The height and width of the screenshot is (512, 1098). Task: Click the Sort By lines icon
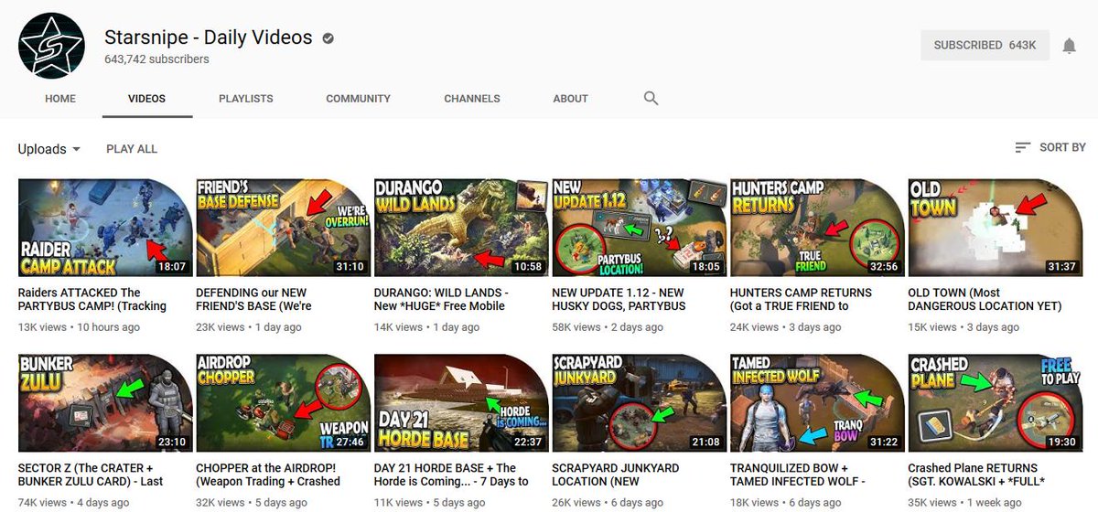click(1023, 147)
